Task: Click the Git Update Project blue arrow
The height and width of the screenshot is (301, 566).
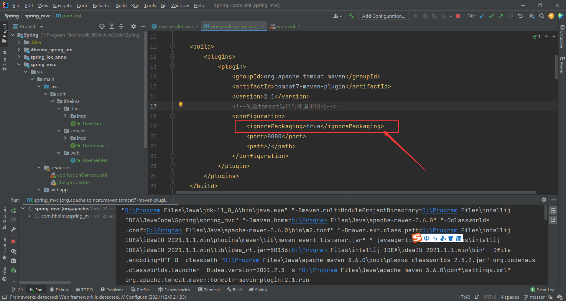Action: [x=482, y=16]
